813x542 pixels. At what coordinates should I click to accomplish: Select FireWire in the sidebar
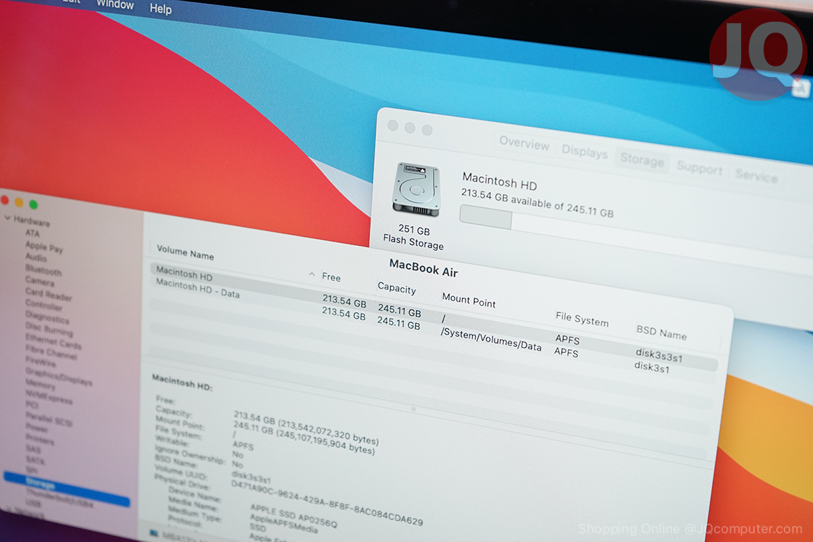click(39, 362)
